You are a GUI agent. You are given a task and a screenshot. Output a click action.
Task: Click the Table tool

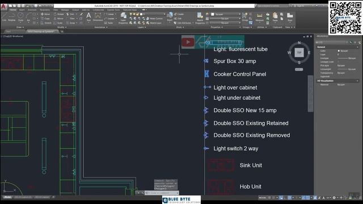click(108, 23)
